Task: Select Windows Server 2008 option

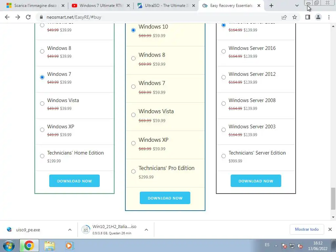Action: (x=223, y=104)
